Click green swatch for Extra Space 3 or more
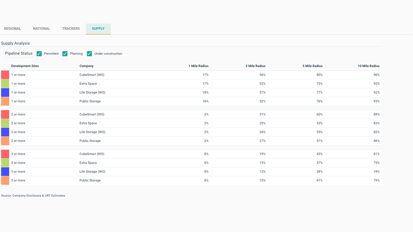Viewport: 413px width, 232px height. [x=5, y=163]
